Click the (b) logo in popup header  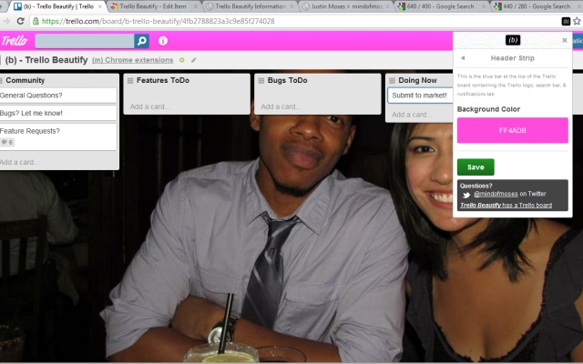[x=513, y=40]
